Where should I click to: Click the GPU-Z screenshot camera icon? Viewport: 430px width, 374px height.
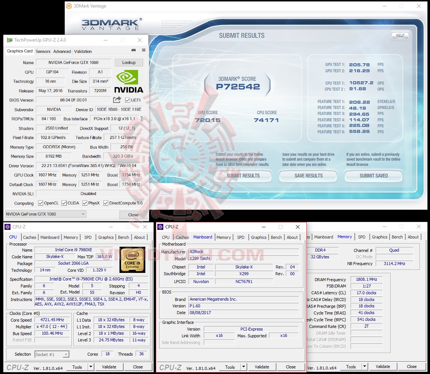134,50
